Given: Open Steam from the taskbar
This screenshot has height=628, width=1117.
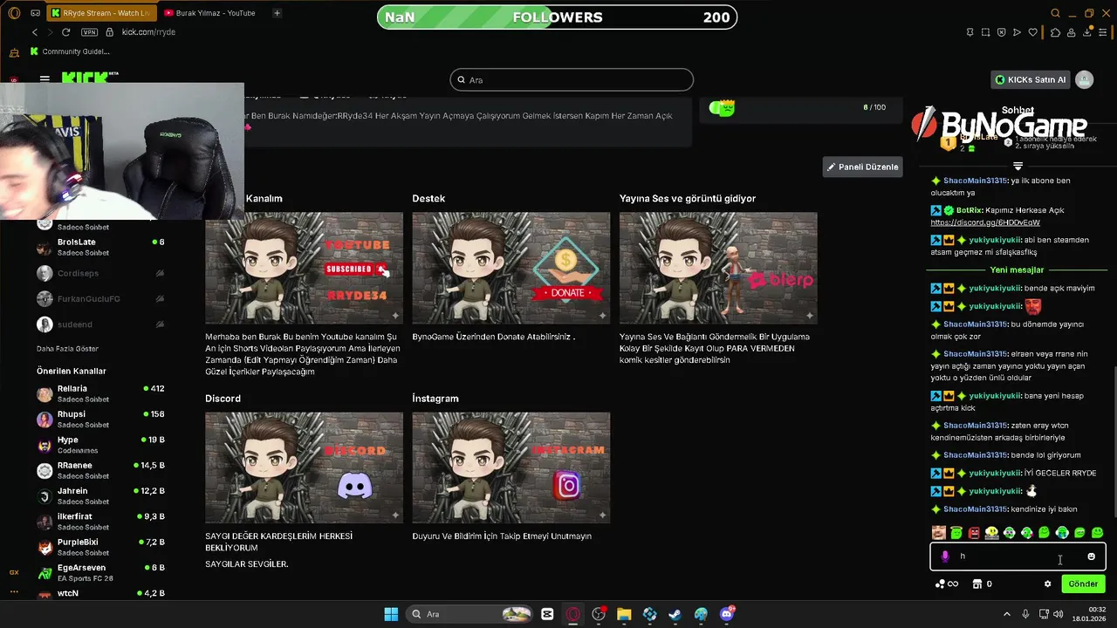Looking at the screenshot, I should [675, 614].
